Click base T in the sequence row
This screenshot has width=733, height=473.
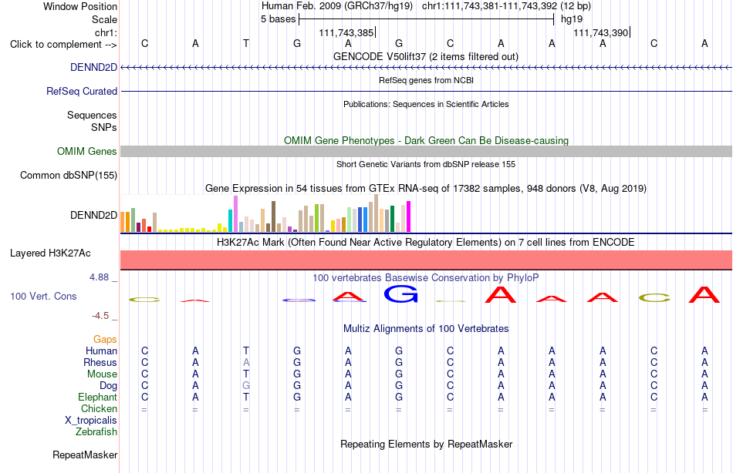pos(246,43)
